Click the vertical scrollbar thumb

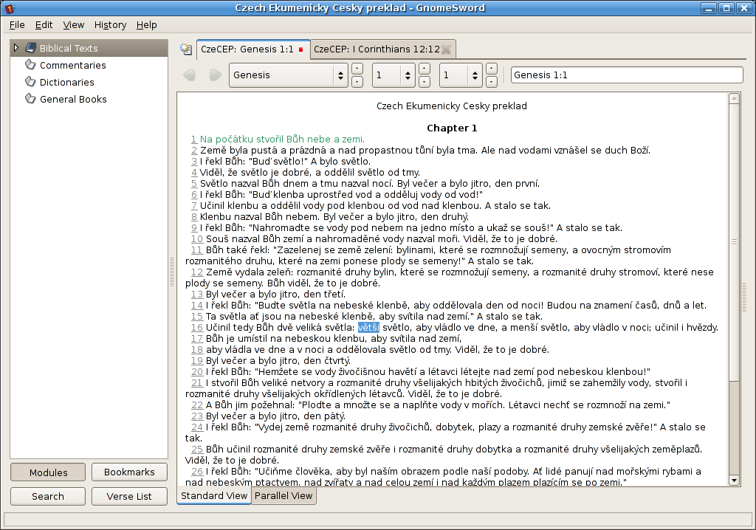734,241
